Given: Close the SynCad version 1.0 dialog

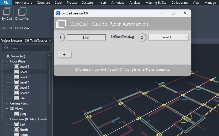Looking at the screenshot, I should click(185, 13).
